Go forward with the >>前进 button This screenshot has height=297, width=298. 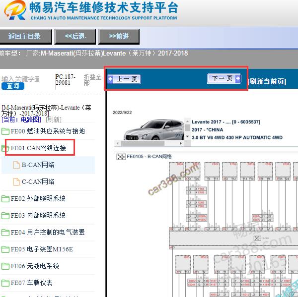(x=119, y=36)
